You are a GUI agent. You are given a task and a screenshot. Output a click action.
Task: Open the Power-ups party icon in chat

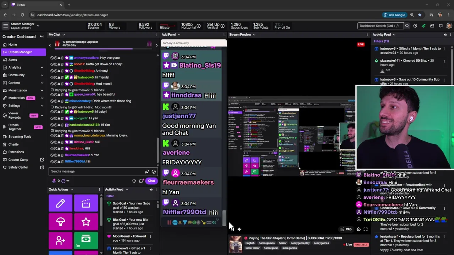point(146,172)
